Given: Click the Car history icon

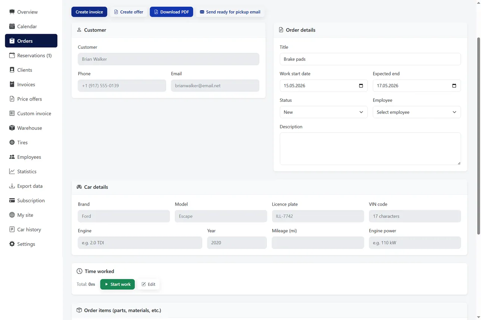Looking at the screenshot, I should [12, 230].
